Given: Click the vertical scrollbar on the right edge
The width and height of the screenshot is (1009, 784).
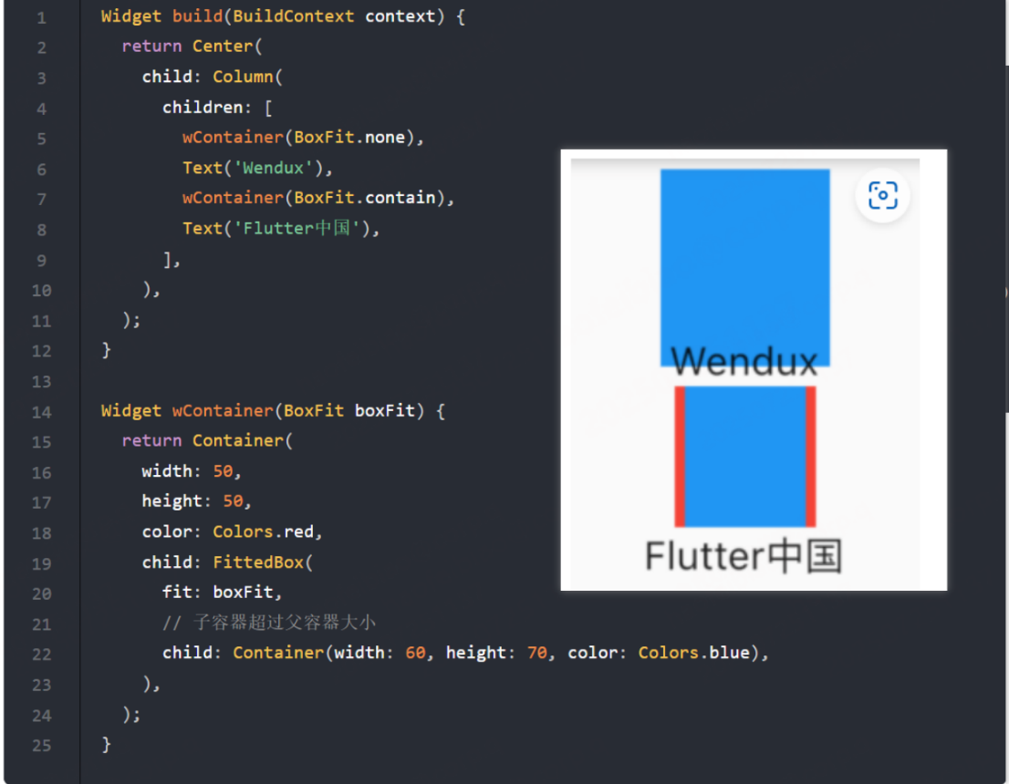Looking at the screenshot, I should [x=1006, y=238].
